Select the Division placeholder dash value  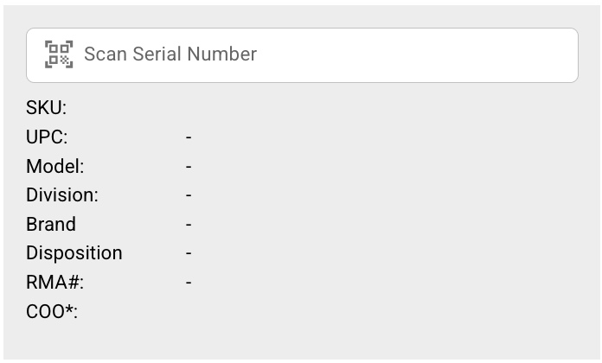(x=189, y=195)
